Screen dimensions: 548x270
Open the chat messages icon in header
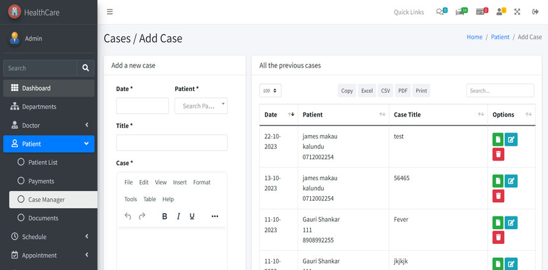click(441, 12)
